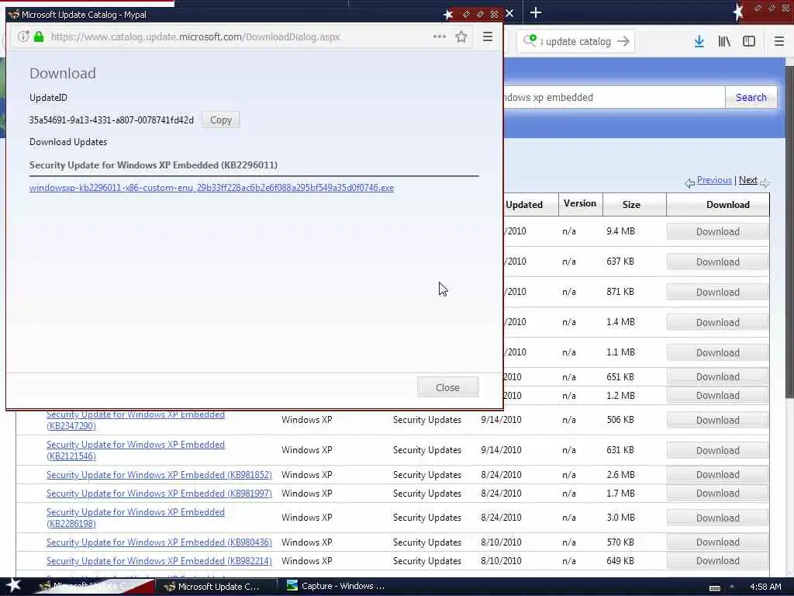Open main browser hamburger menu

779,42
